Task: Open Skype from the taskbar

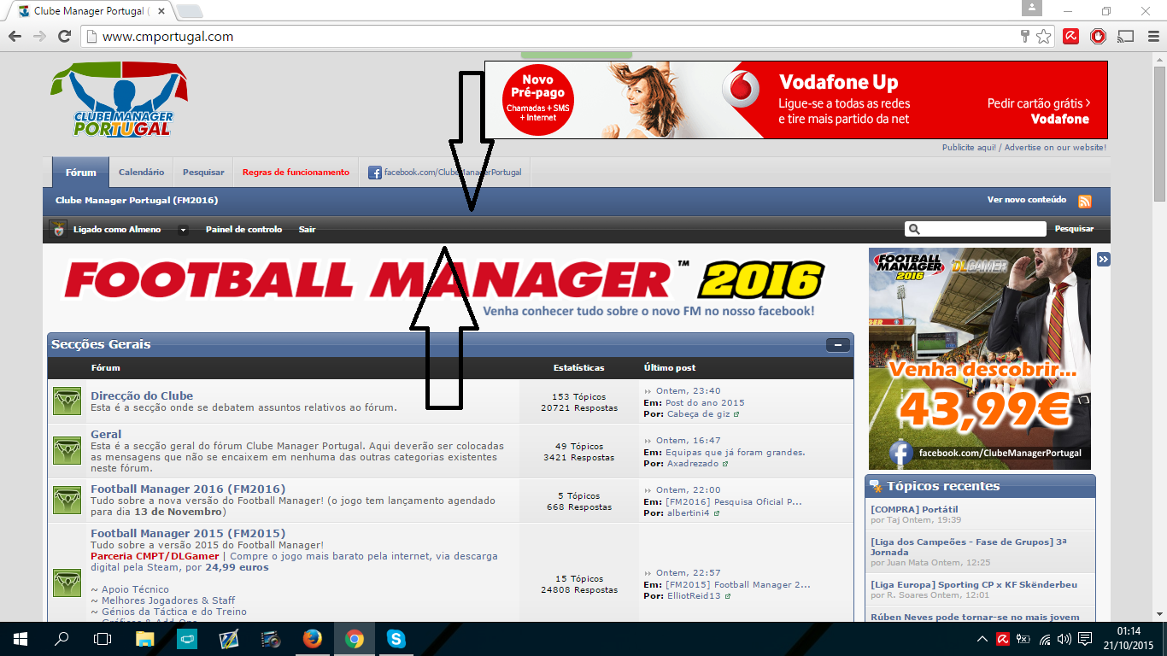Action: [396, 639]
